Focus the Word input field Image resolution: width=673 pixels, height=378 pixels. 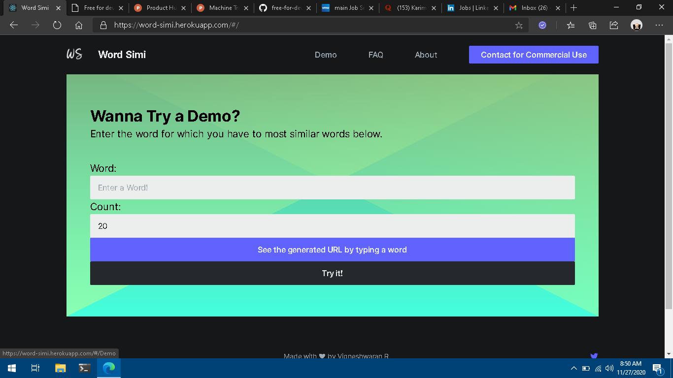[333, 188]
